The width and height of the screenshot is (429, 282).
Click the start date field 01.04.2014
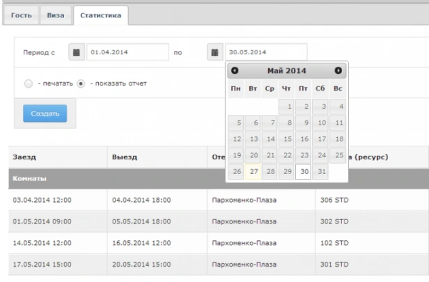click(129, 52)
